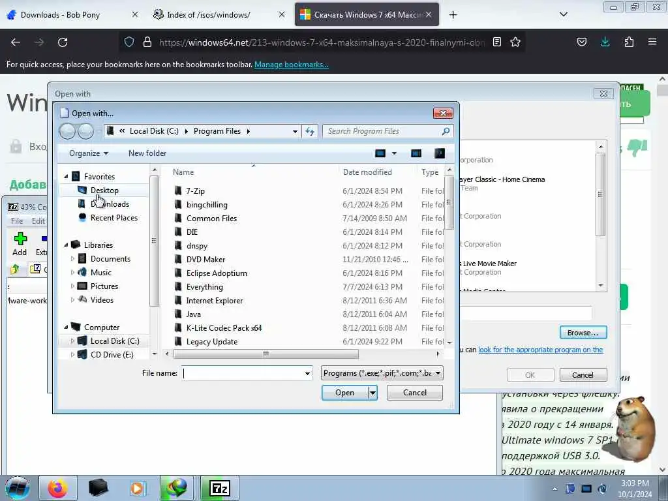Screen dimensions: 668x501
Task: Click Manage bookmarks link
Action: (x=292, y=65)
